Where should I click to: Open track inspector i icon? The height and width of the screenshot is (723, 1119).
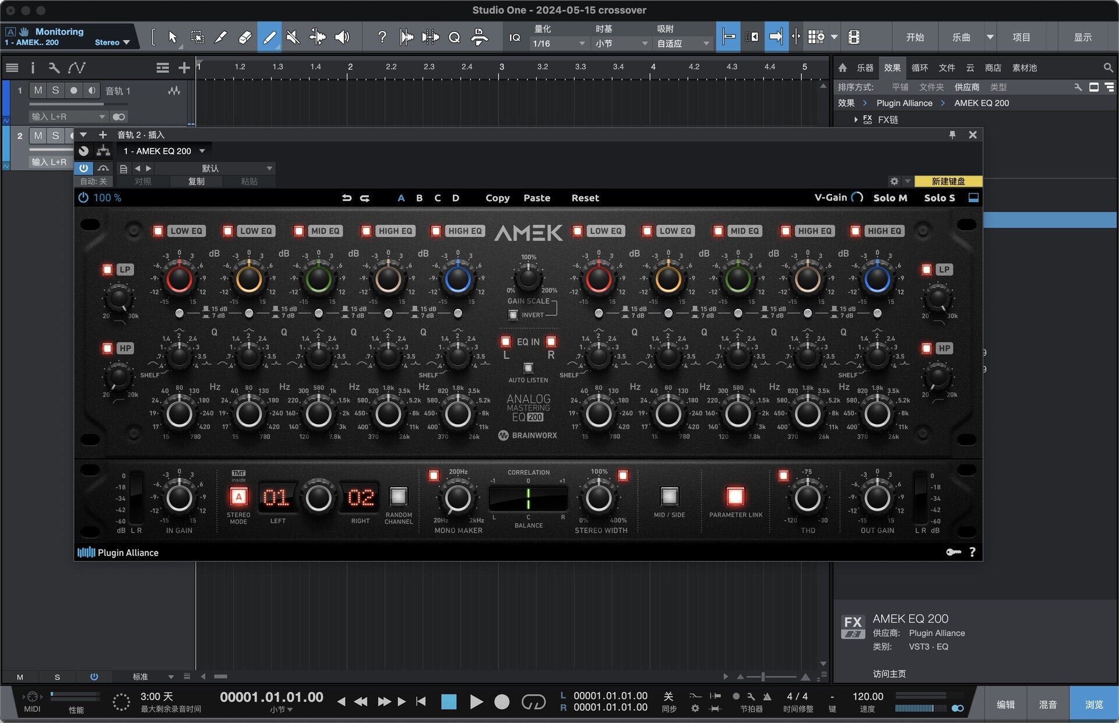[33, 68]
